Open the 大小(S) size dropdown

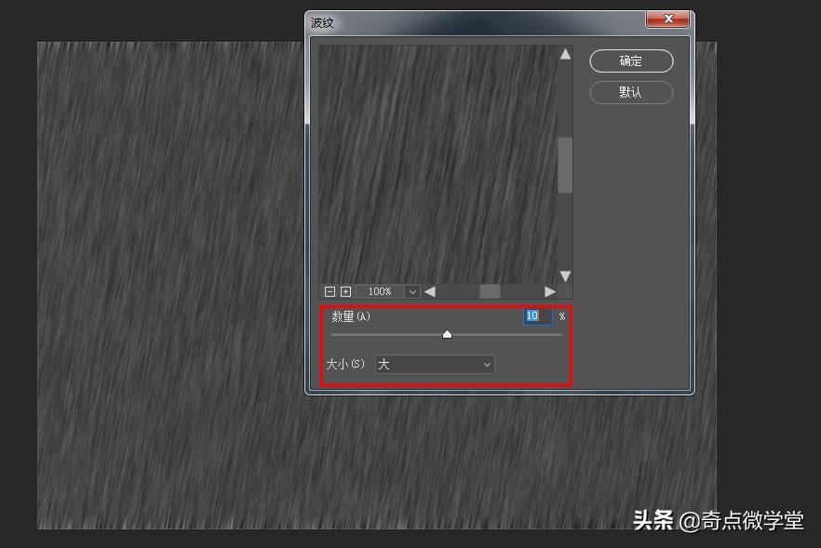[434, 364]
